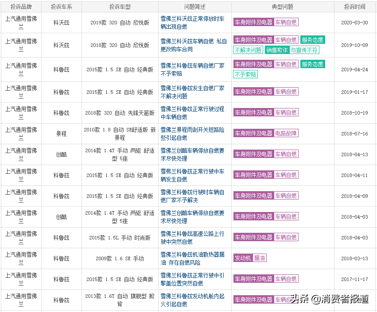
Task: Select the 景程 series cell
Action: pos(61,134)
